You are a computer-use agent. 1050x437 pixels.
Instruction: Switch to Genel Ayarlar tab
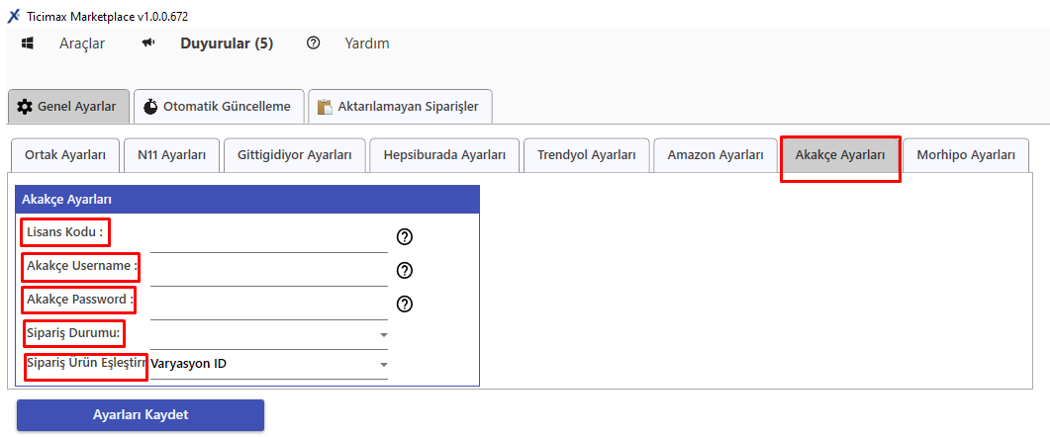(x=68, y=107)
